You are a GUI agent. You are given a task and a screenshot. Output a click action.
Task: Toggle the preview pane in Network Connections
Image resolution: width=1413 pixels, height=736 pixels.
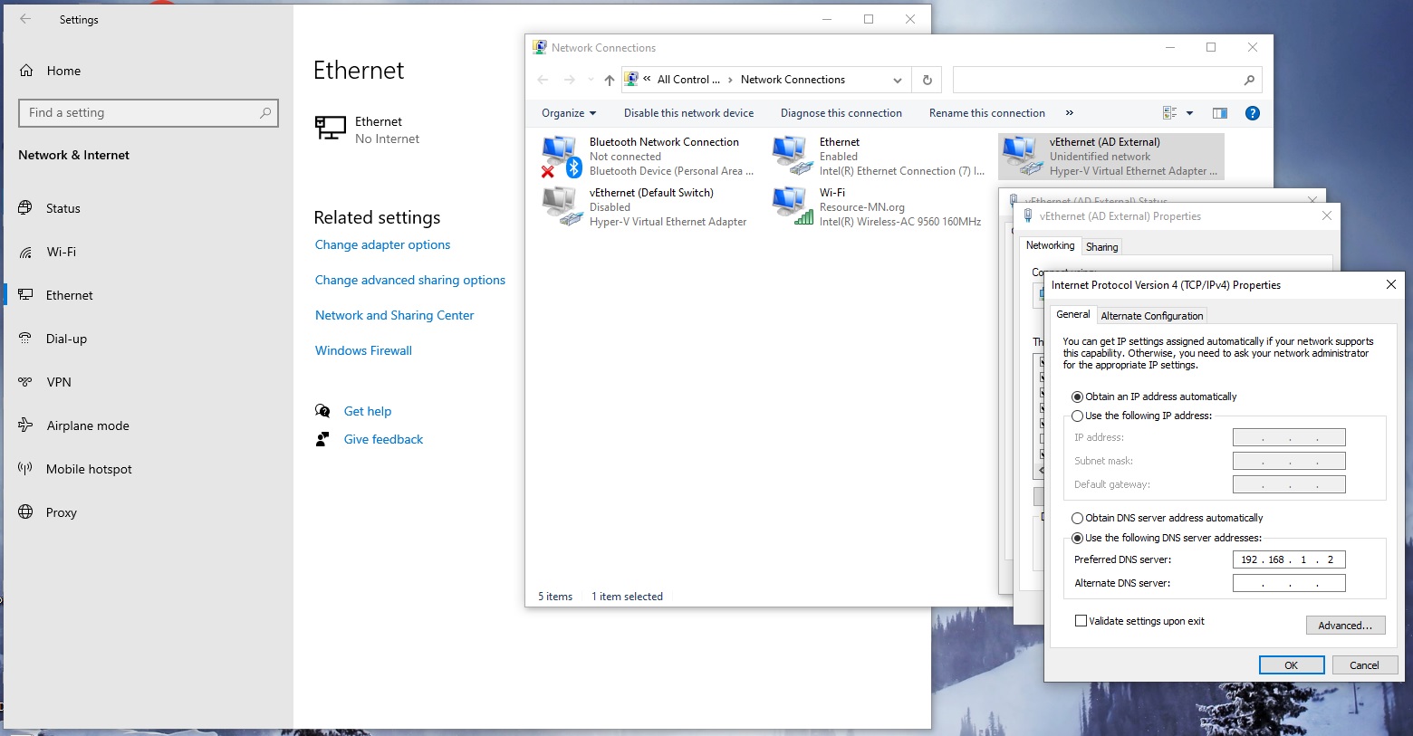click(x=1219, y=113)
